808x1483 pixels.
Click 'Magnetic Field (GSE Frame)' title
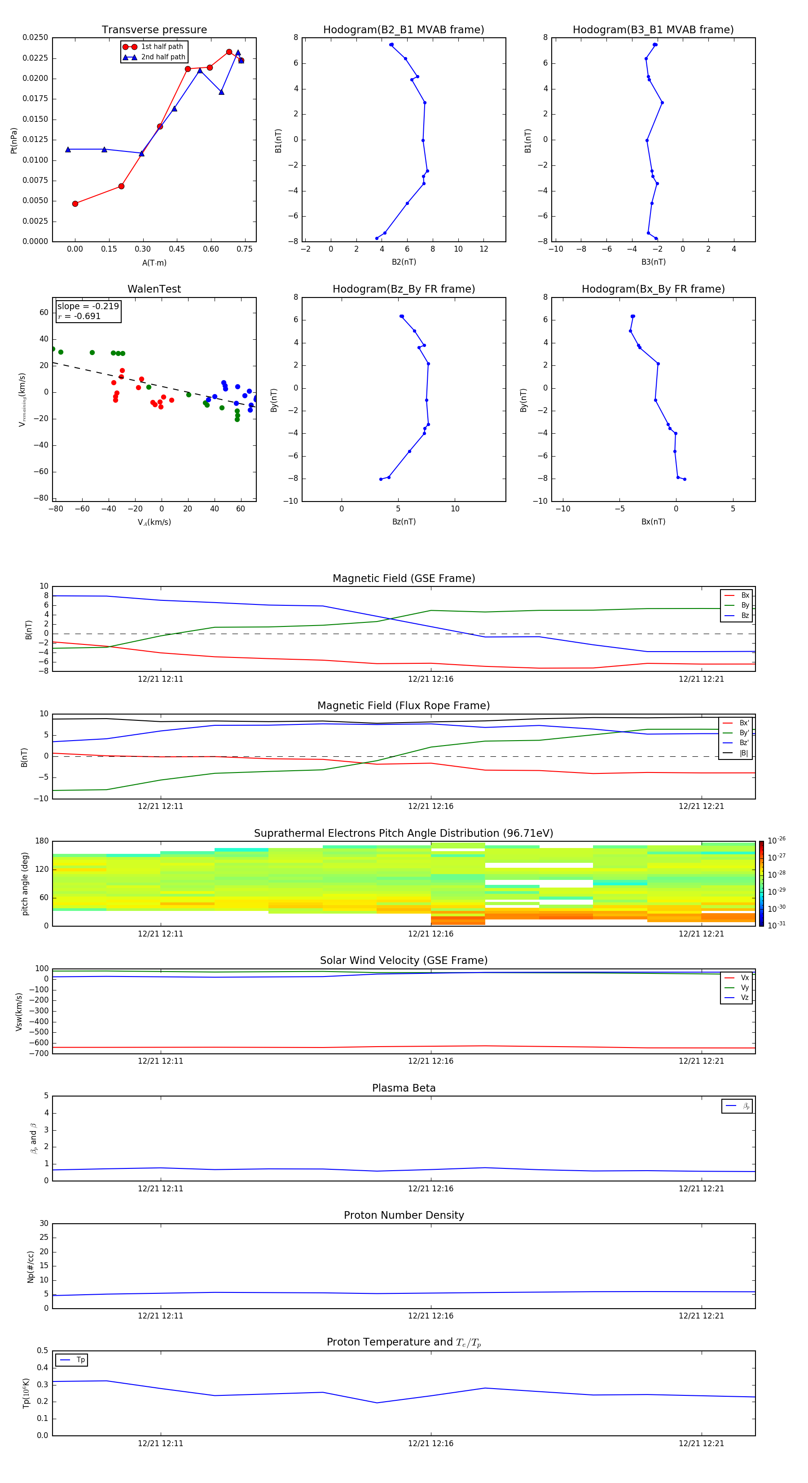pyautogui.click(x=404, y=578)
